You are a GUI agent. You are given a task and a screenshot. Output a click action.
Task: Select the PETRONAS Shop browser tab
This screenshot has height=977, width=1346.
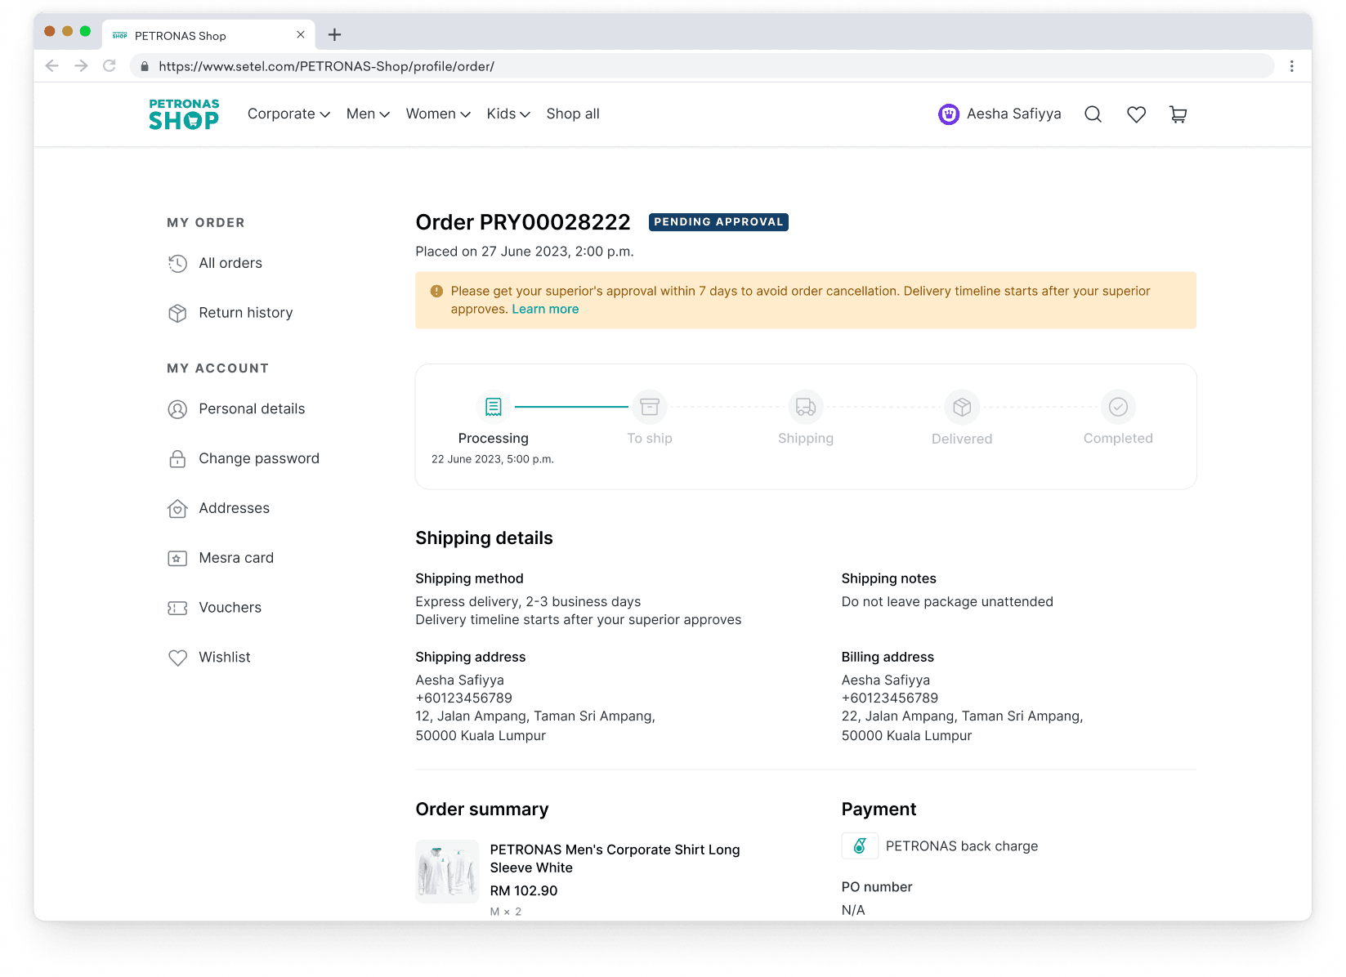point(208,35)
